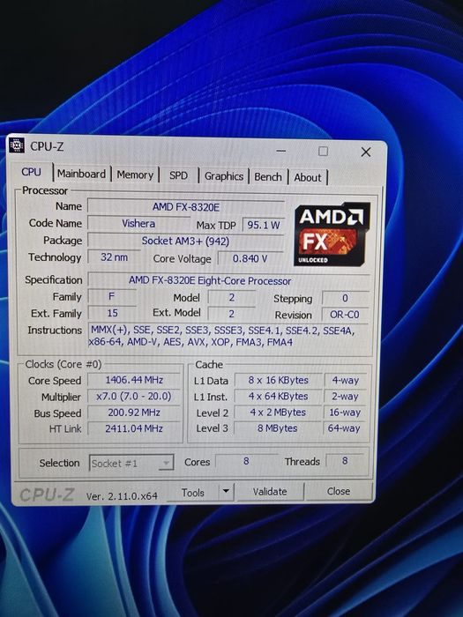
Task: Switch to the CPU tab
Action: pos(32,172)
